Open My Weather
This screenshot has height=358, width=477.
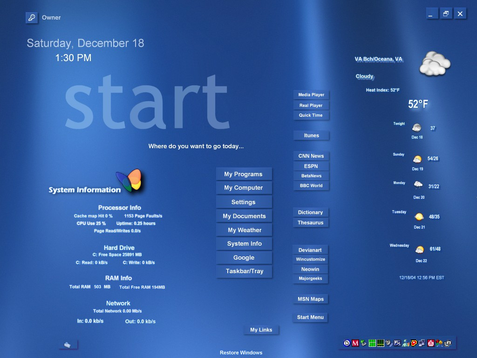244,230
